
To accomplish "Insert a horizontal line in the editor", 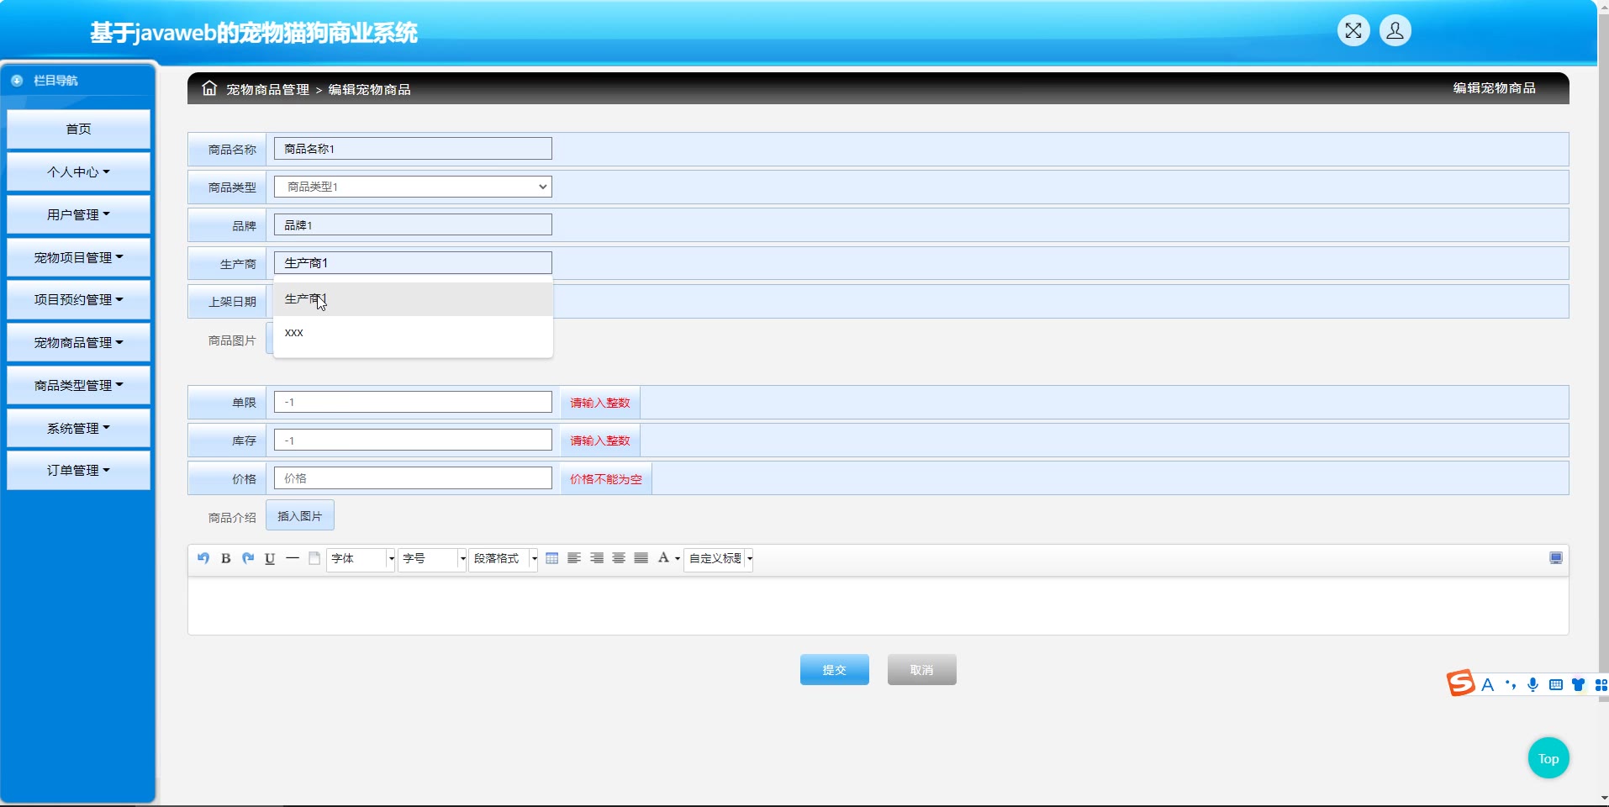I will pyautogui.click(x=293, y=558).
